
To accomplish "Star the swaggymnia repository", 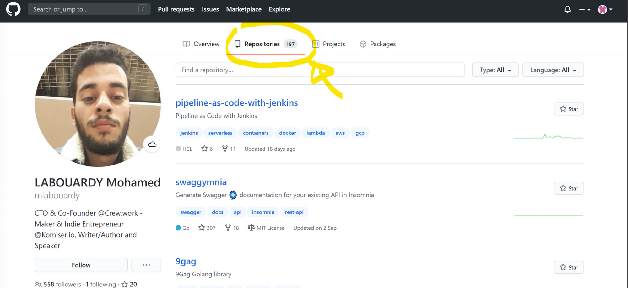I will click(569, 188).
